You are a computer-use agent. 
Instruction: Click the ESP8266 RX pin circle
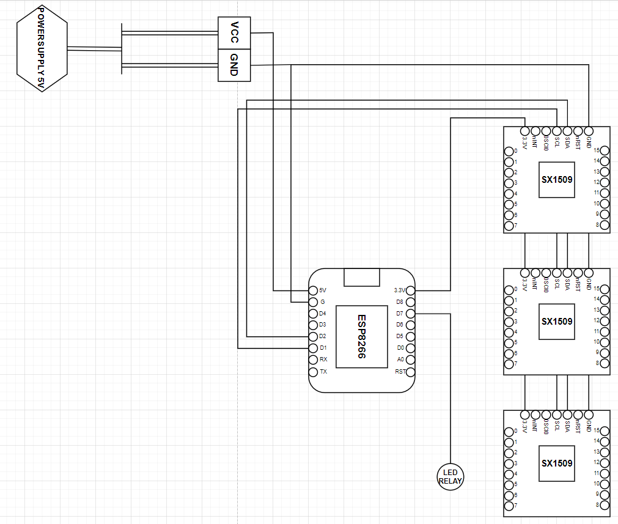click(x=313, y=360)
